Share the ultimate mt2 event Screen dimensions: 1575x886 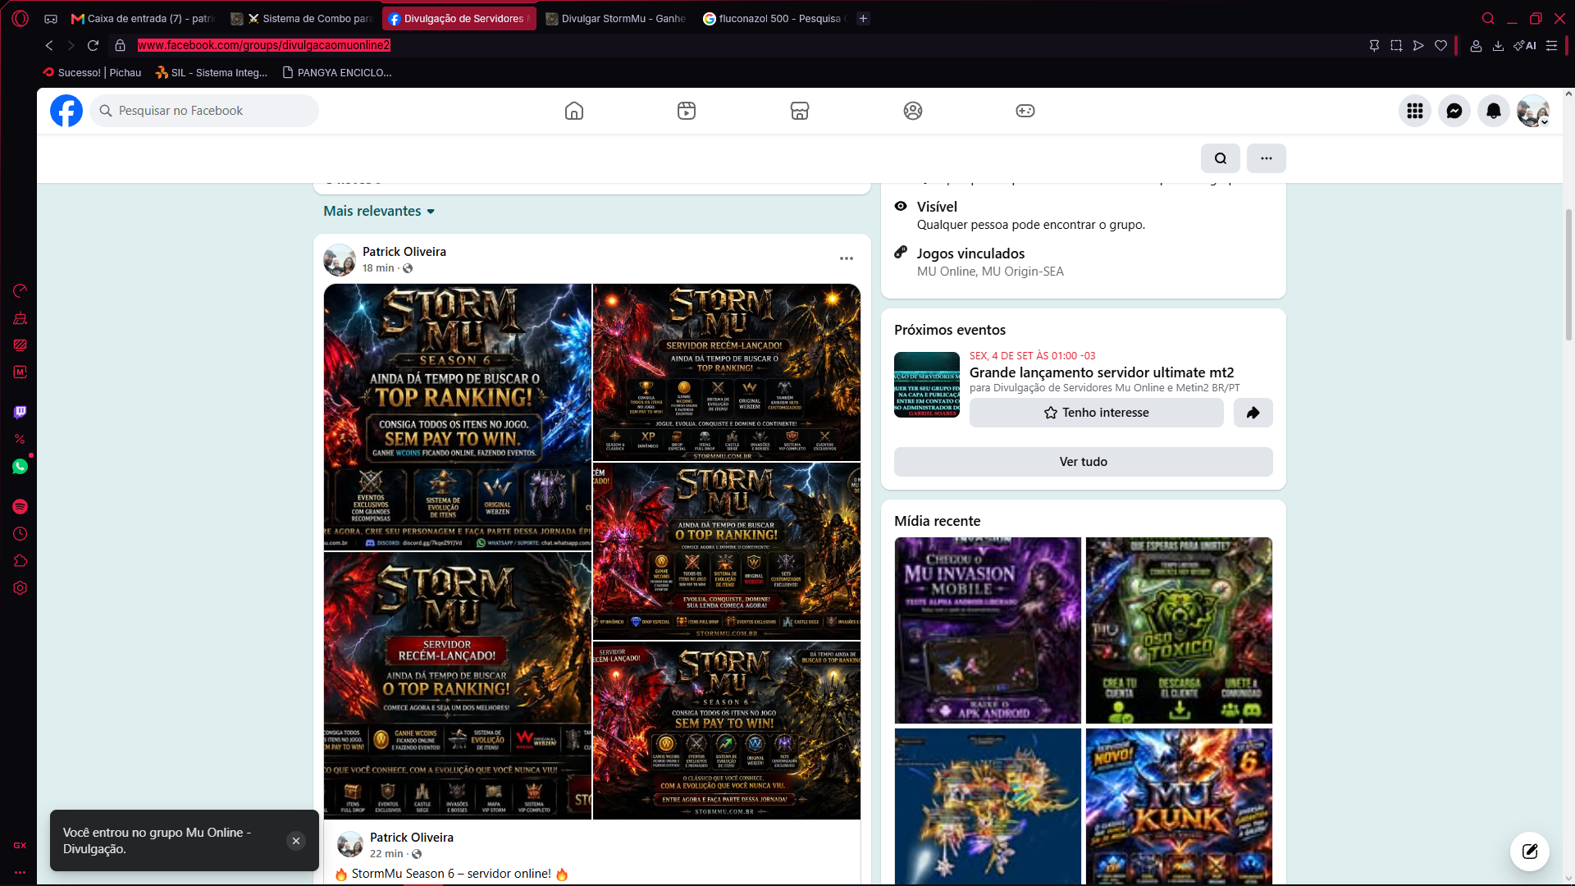pos(1253,413)
